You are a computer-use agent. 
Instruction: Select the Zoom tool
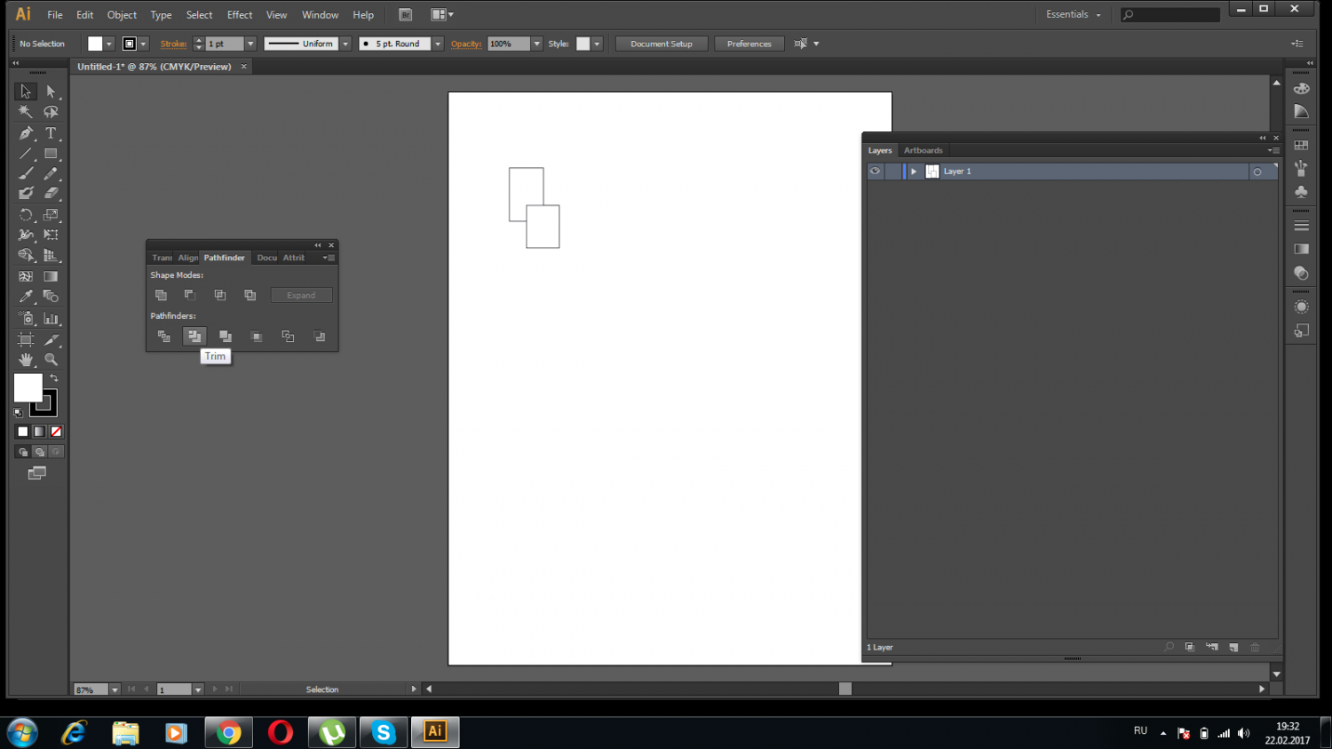[x=51, y=360]
